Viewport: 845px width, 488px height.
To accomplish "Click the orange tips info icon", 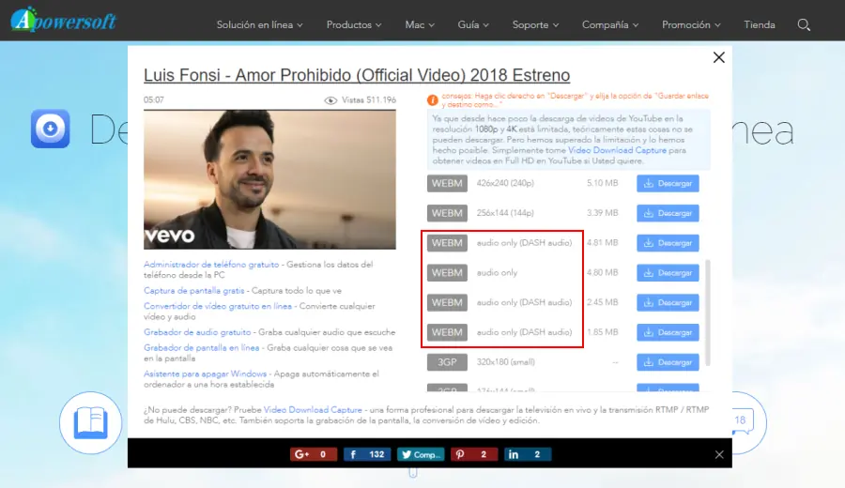I will [432, 100].
